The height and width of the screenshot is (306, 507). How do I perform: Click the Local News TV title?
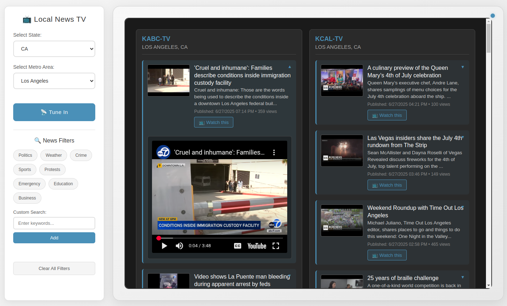click(54, 19)
